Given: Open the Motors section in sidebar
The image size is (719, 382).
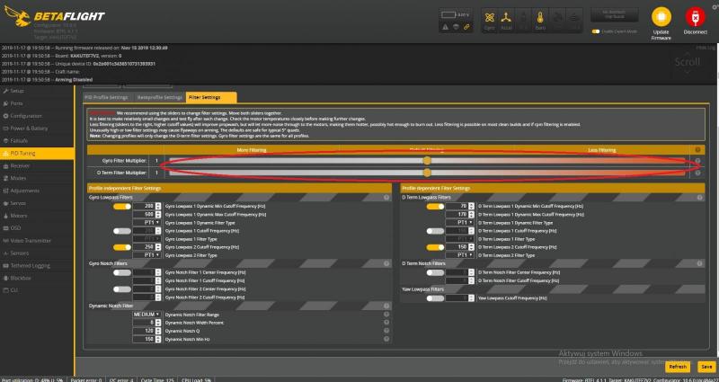Looking at the screenshot, I should [20, 216].
